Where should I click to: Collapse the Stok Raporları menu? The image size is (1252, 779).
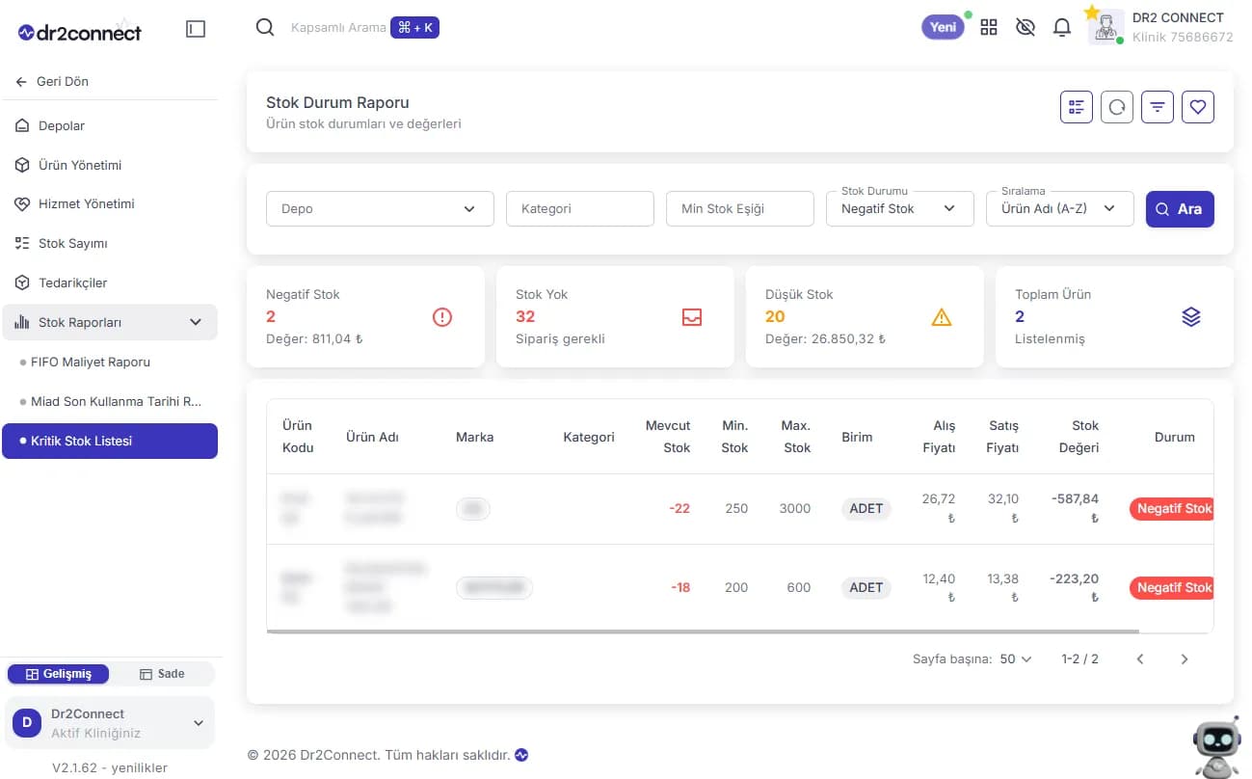coord(110,322)
